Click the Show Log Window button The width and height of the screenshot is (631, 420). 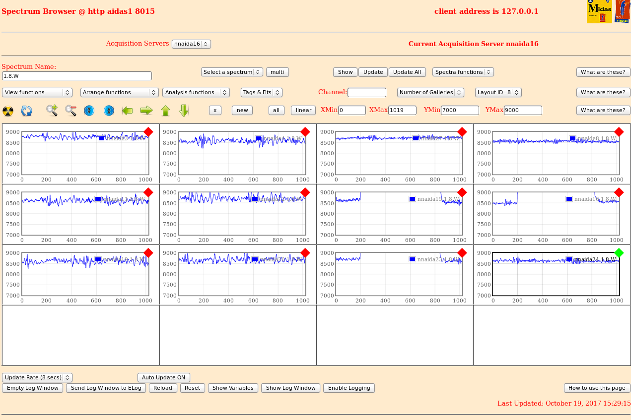[x=290, y=388]
